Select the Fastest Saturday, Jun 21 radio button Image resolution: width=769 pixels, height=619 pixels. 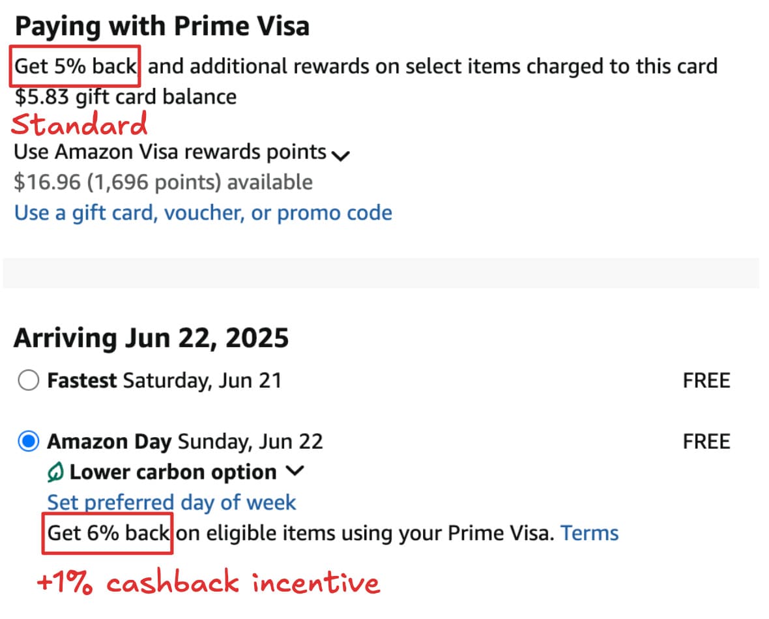[x=29, y=380]
